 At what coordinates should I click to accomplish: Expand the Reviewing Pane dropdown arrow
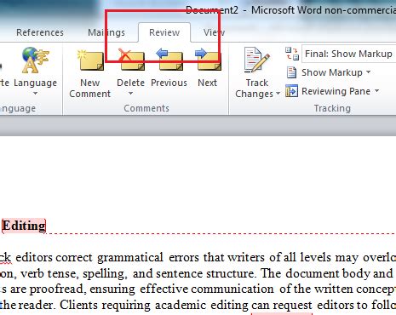[377, 91]
